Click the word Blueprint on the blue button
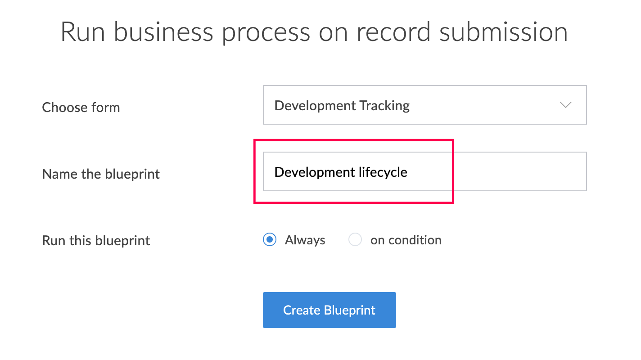 [x=349, y=310]
